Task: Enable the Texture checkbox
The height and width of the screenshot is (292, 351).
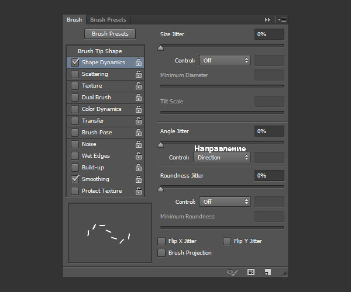Action: click(x=75, y=86)
